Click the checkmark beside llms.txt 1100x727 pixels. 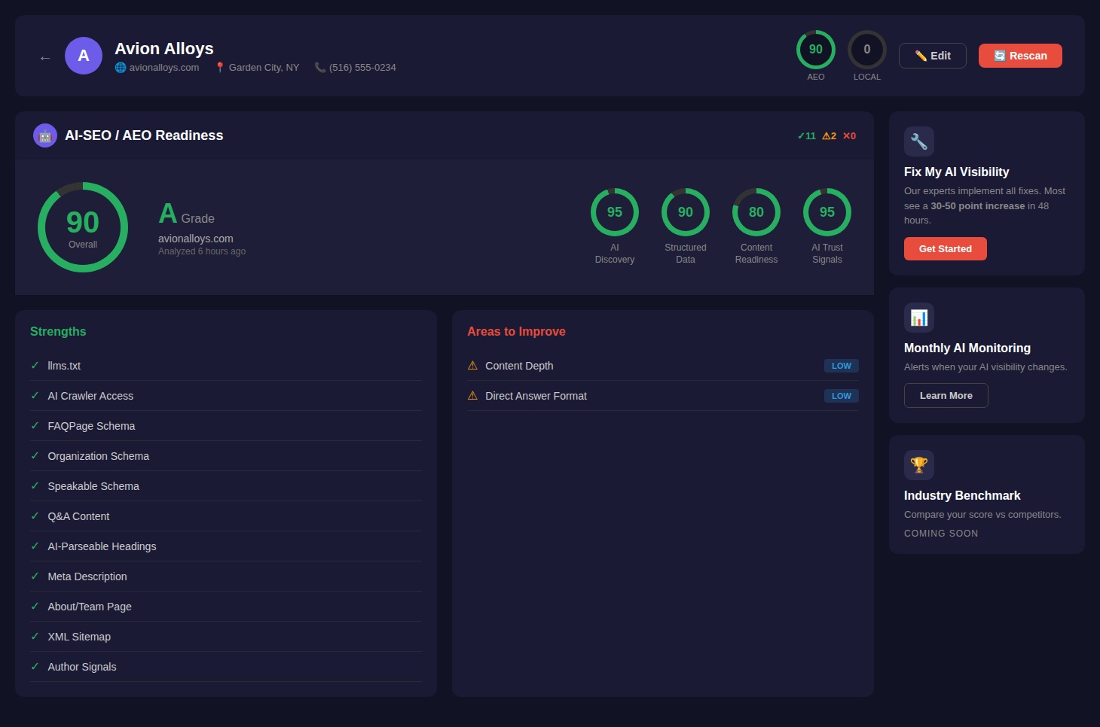pyautogui.click(x=35, y=366)
